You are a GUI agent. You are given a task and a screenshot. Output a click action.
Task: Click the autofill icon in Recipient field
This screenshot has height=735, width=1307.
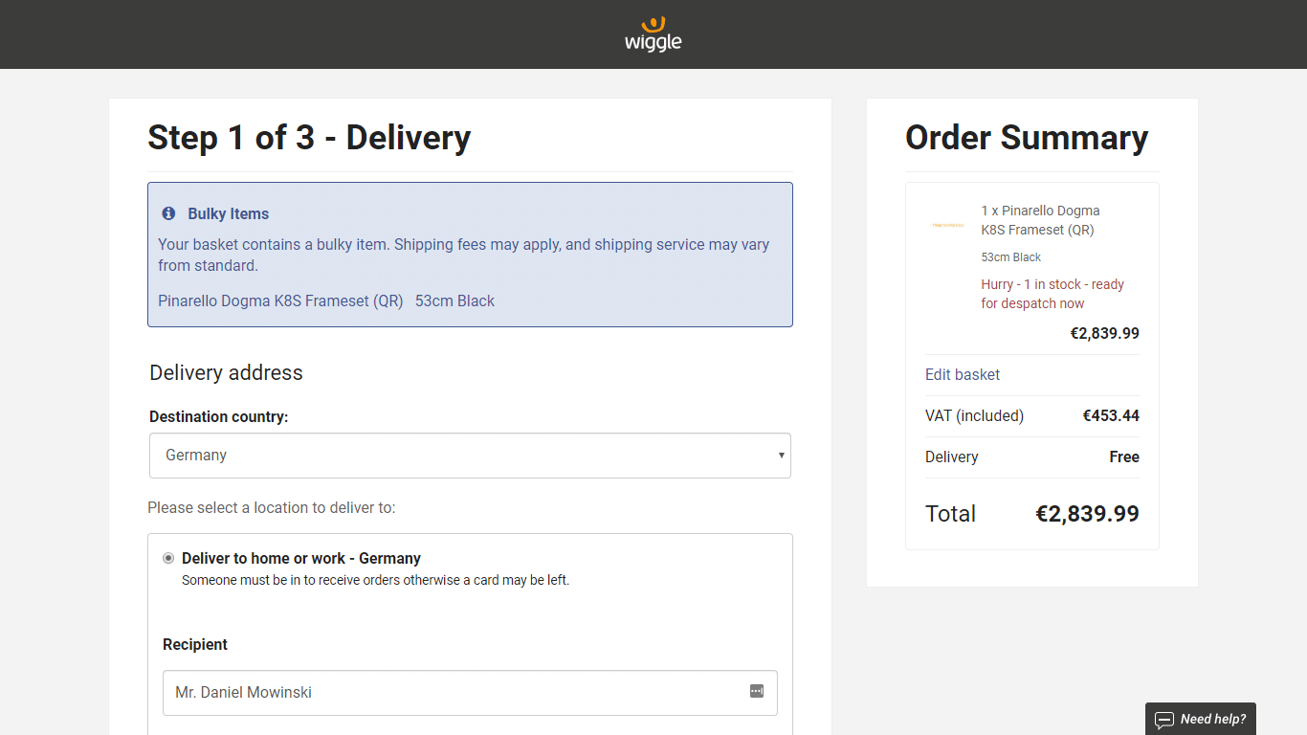pyautogui.click(x=757, y=691)
